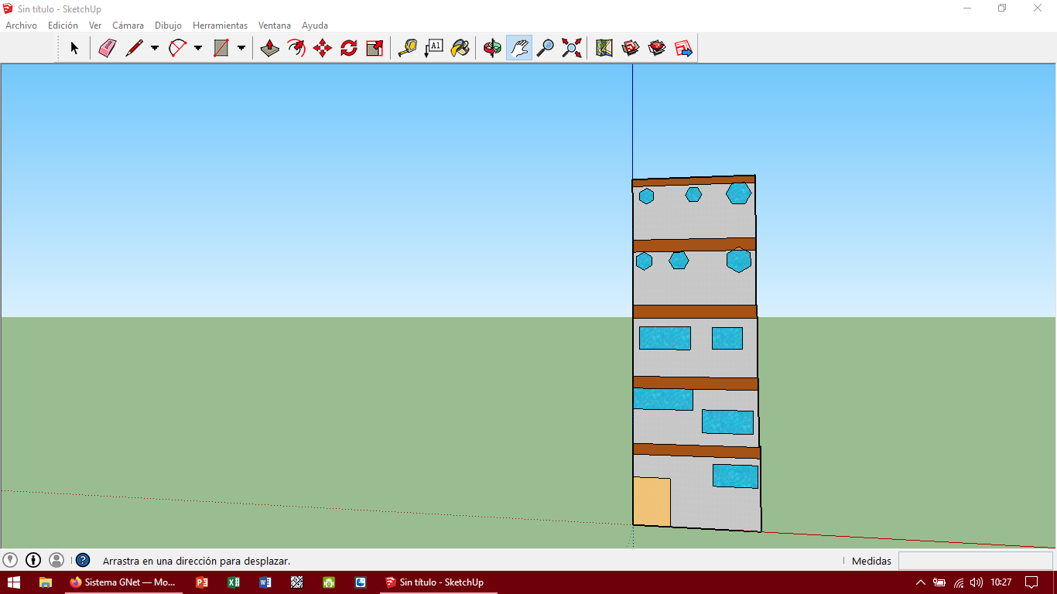The image size is (1057, 594).
Task: Toggle the Pan hand tool
Action: (519, 48)
